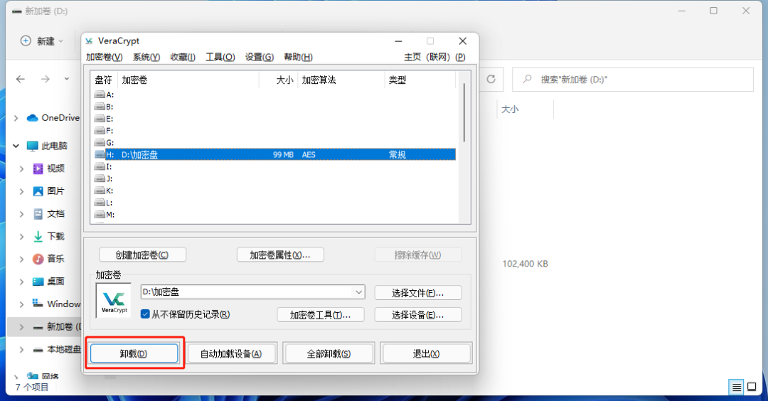Image resolution: width=768 pixels, height=401 pixels.
Task: Expand 图片 folder chevron
Action: [x=21, y=191]
